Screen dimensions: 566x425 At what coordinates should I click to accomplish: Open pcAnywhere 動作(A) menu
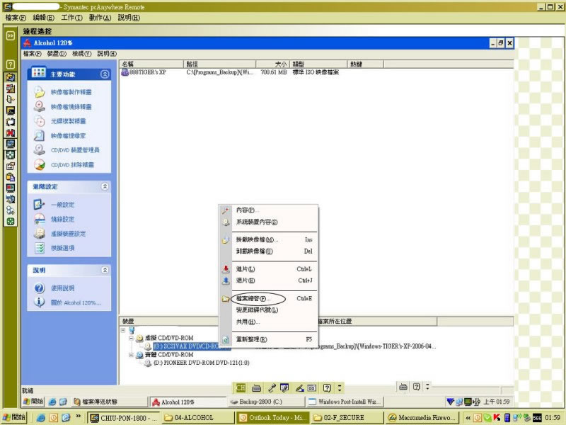[x=100, y=17]
